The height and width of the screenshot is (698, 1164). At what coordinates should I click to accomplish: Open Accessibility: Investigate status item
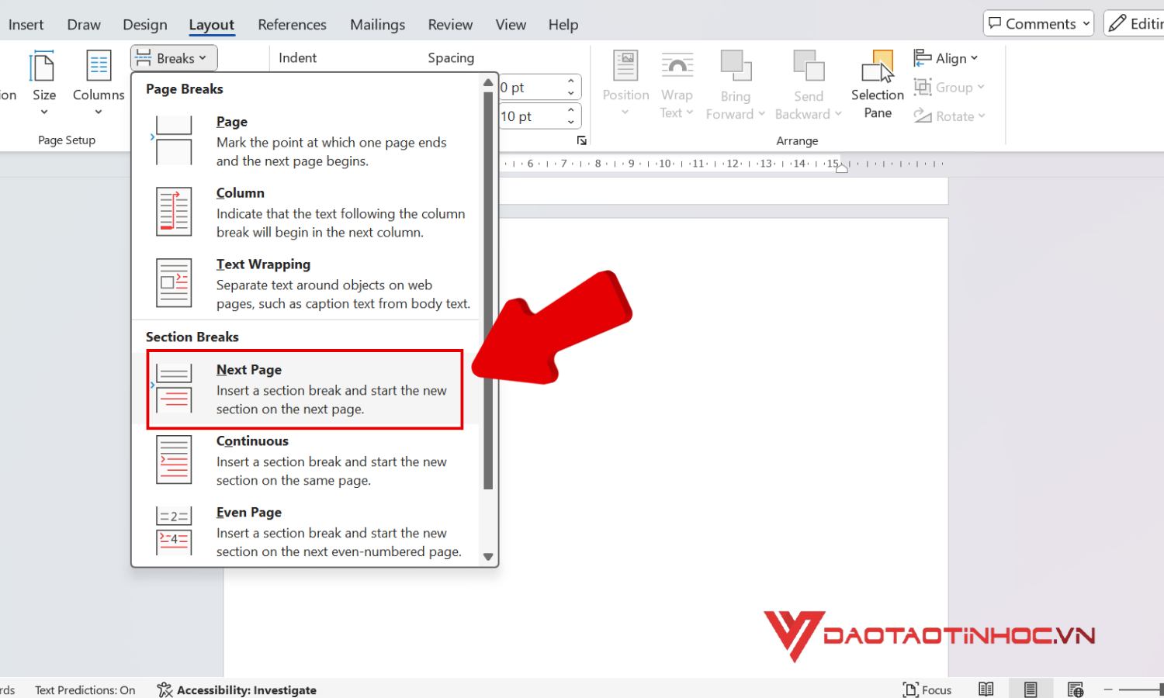[x=237, y=689]
